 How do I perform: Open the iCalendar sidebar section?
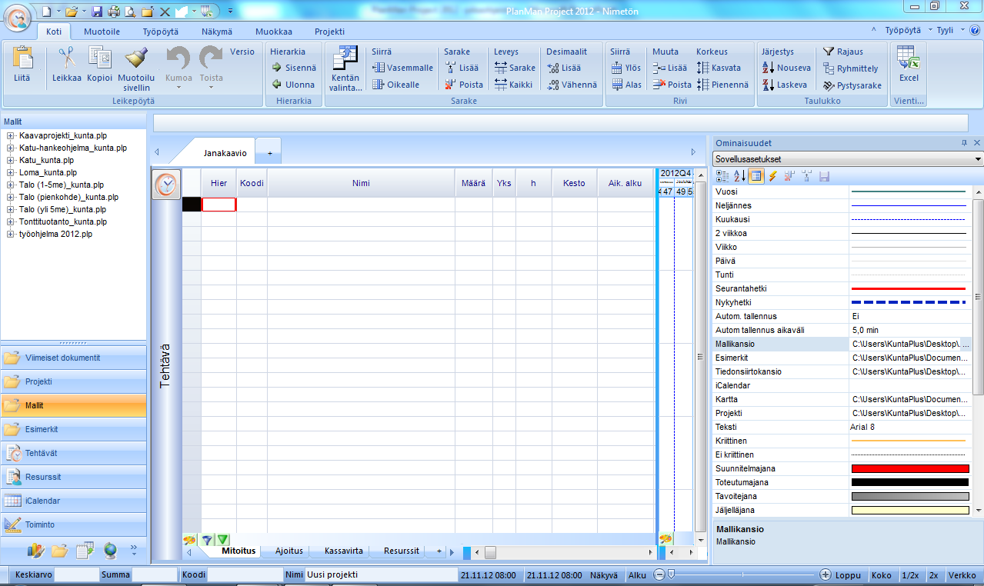73,501
